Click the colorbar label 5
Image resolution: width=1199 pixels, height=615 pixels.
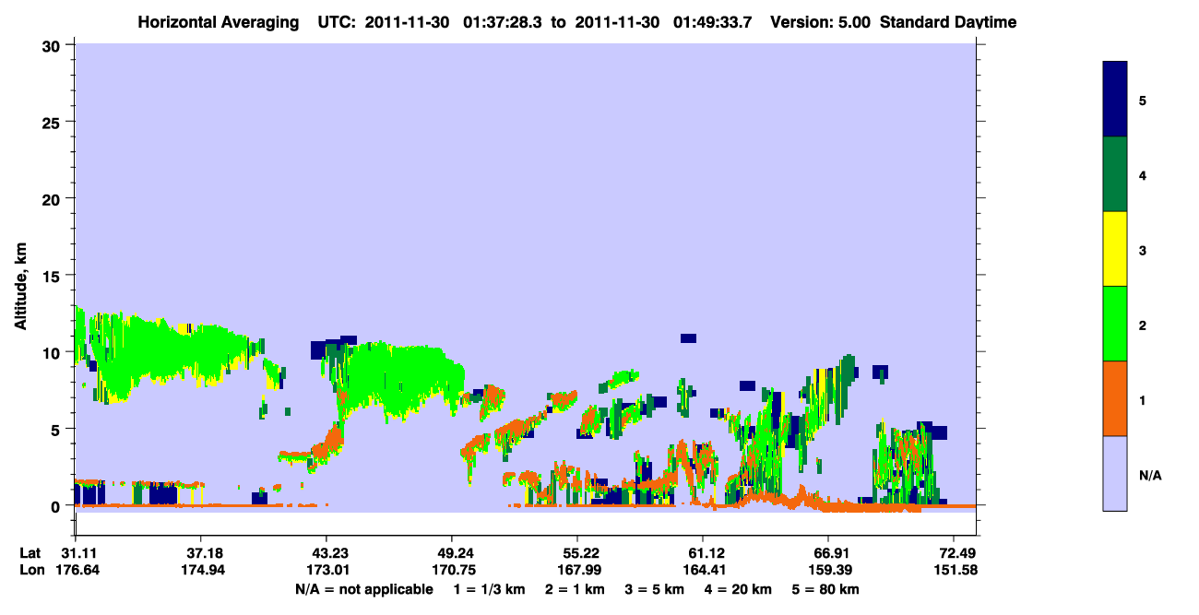coord(1143,100)
